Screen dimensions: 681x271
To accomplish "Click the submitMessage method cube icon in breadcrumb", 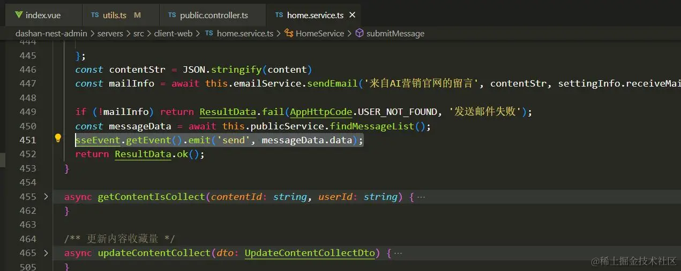I will [360, 33].
